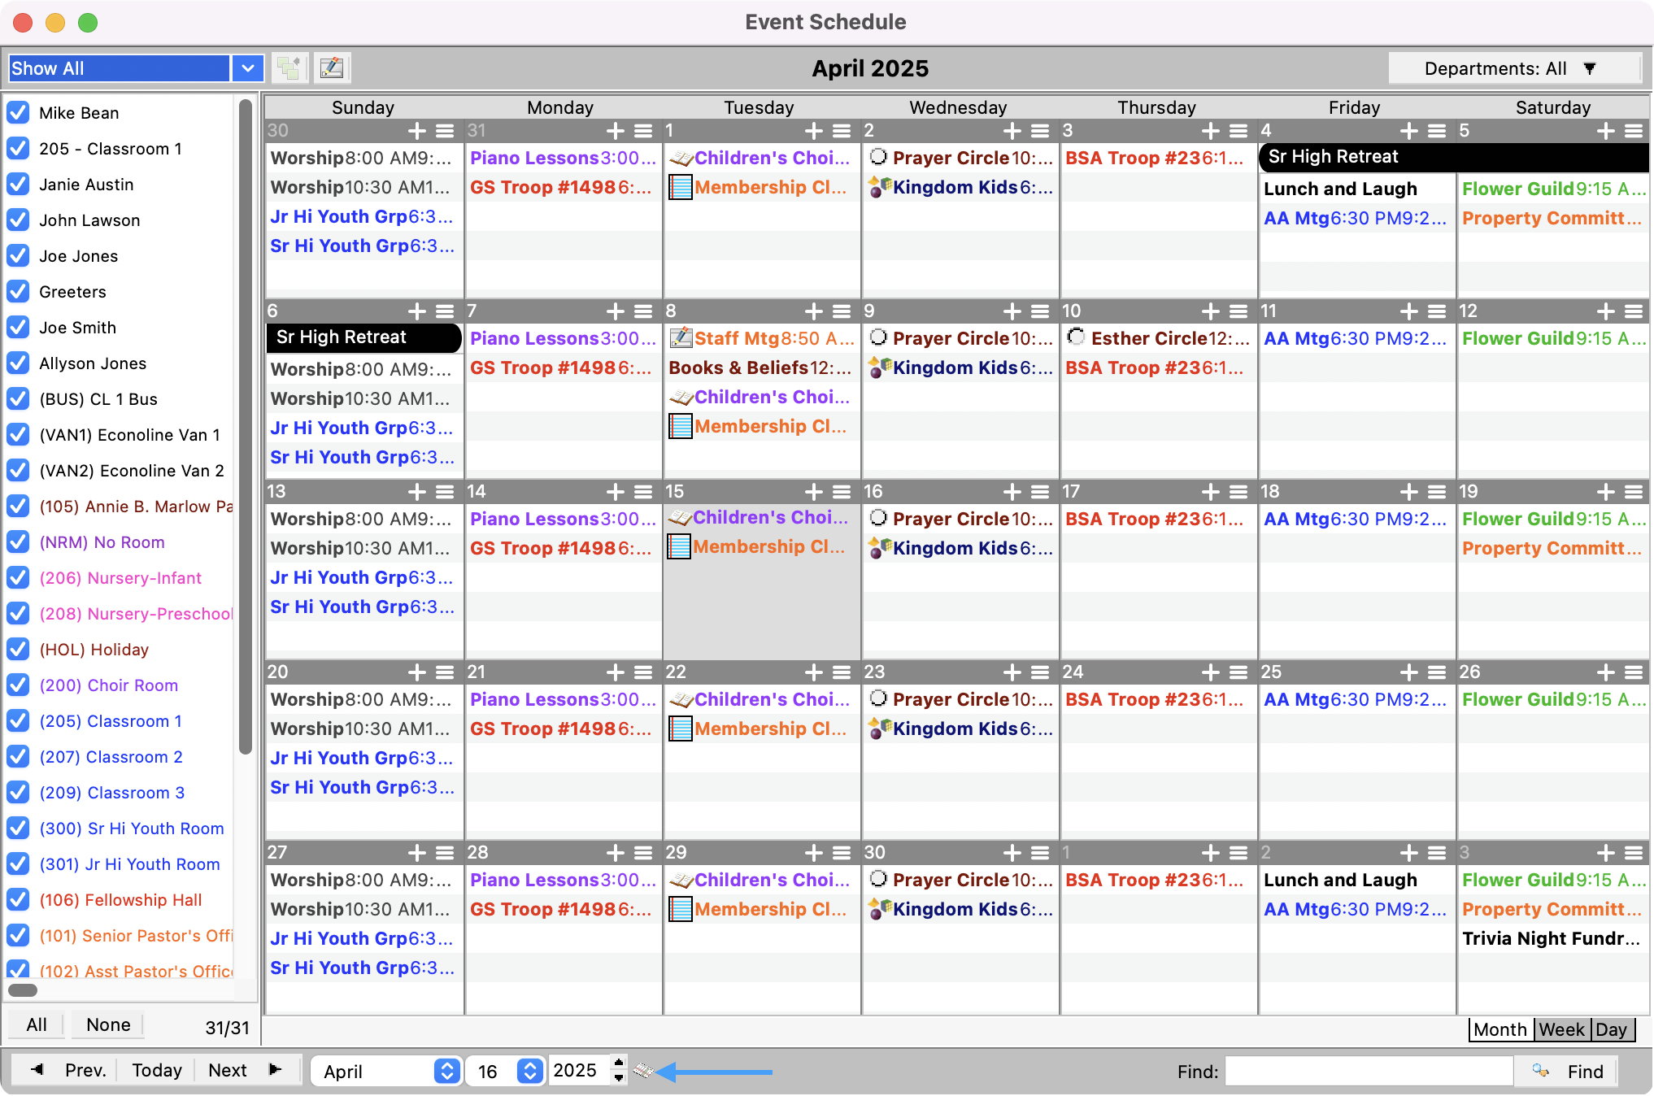Image resolution: width=1654 pixels, height=1096 pixels.
Task: Uncheck the Mike Bean checkbox
Action: tap(18, 113)
